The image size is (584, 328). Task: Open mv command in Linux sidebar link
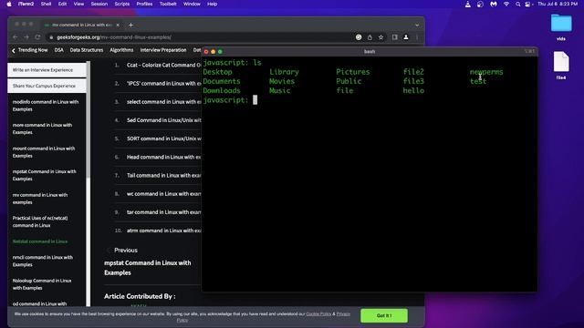pyautogui.click(x=40, y=199)
